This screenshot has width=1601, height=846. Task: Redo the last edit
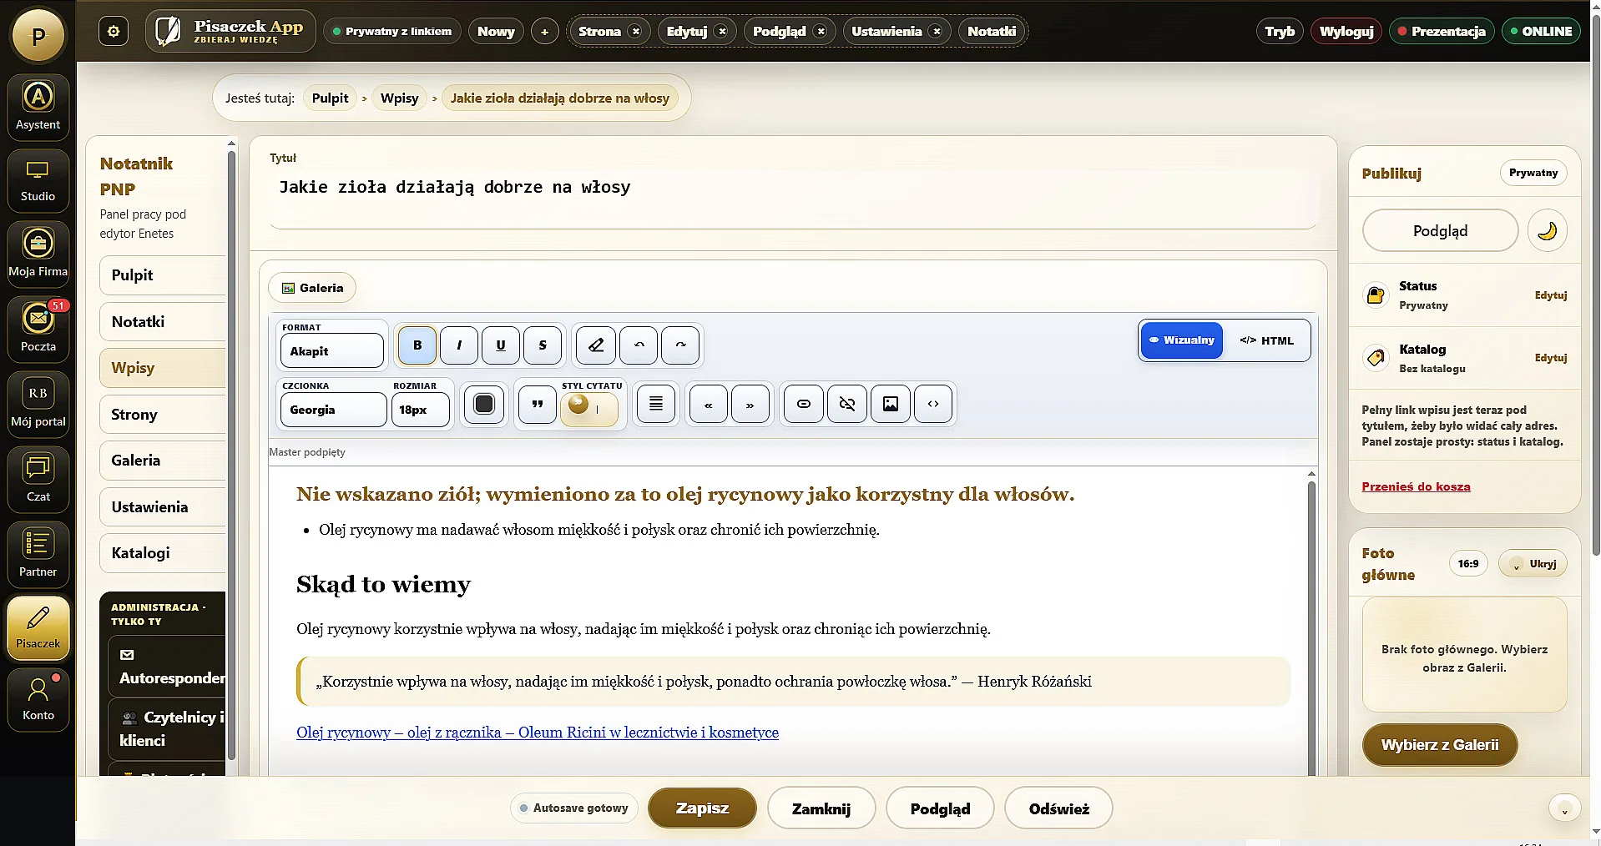coord(680,345)
